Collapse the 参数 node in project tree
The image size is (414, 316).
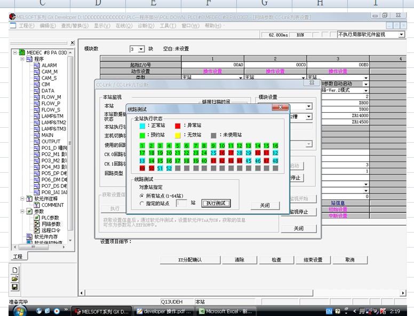pos(23,211)
